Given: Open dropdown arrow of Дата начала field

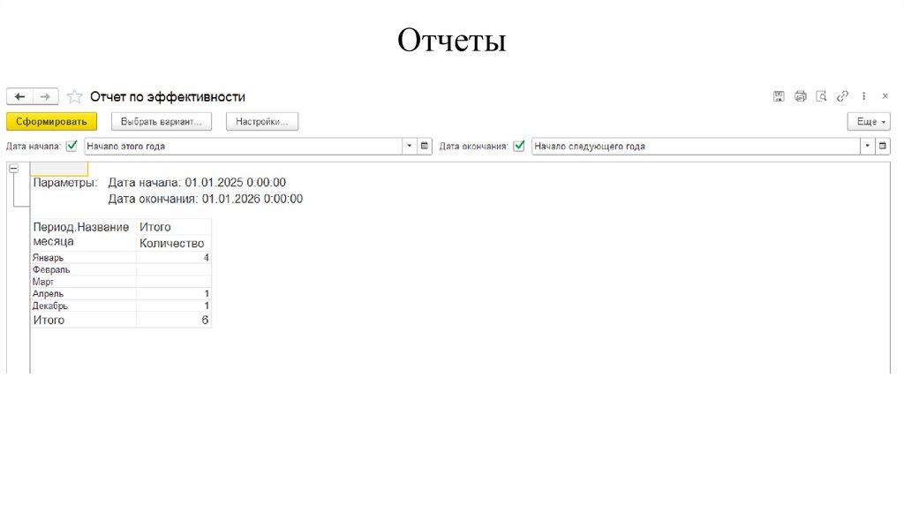Looking at the screenshot, I should tap(410, 146).
